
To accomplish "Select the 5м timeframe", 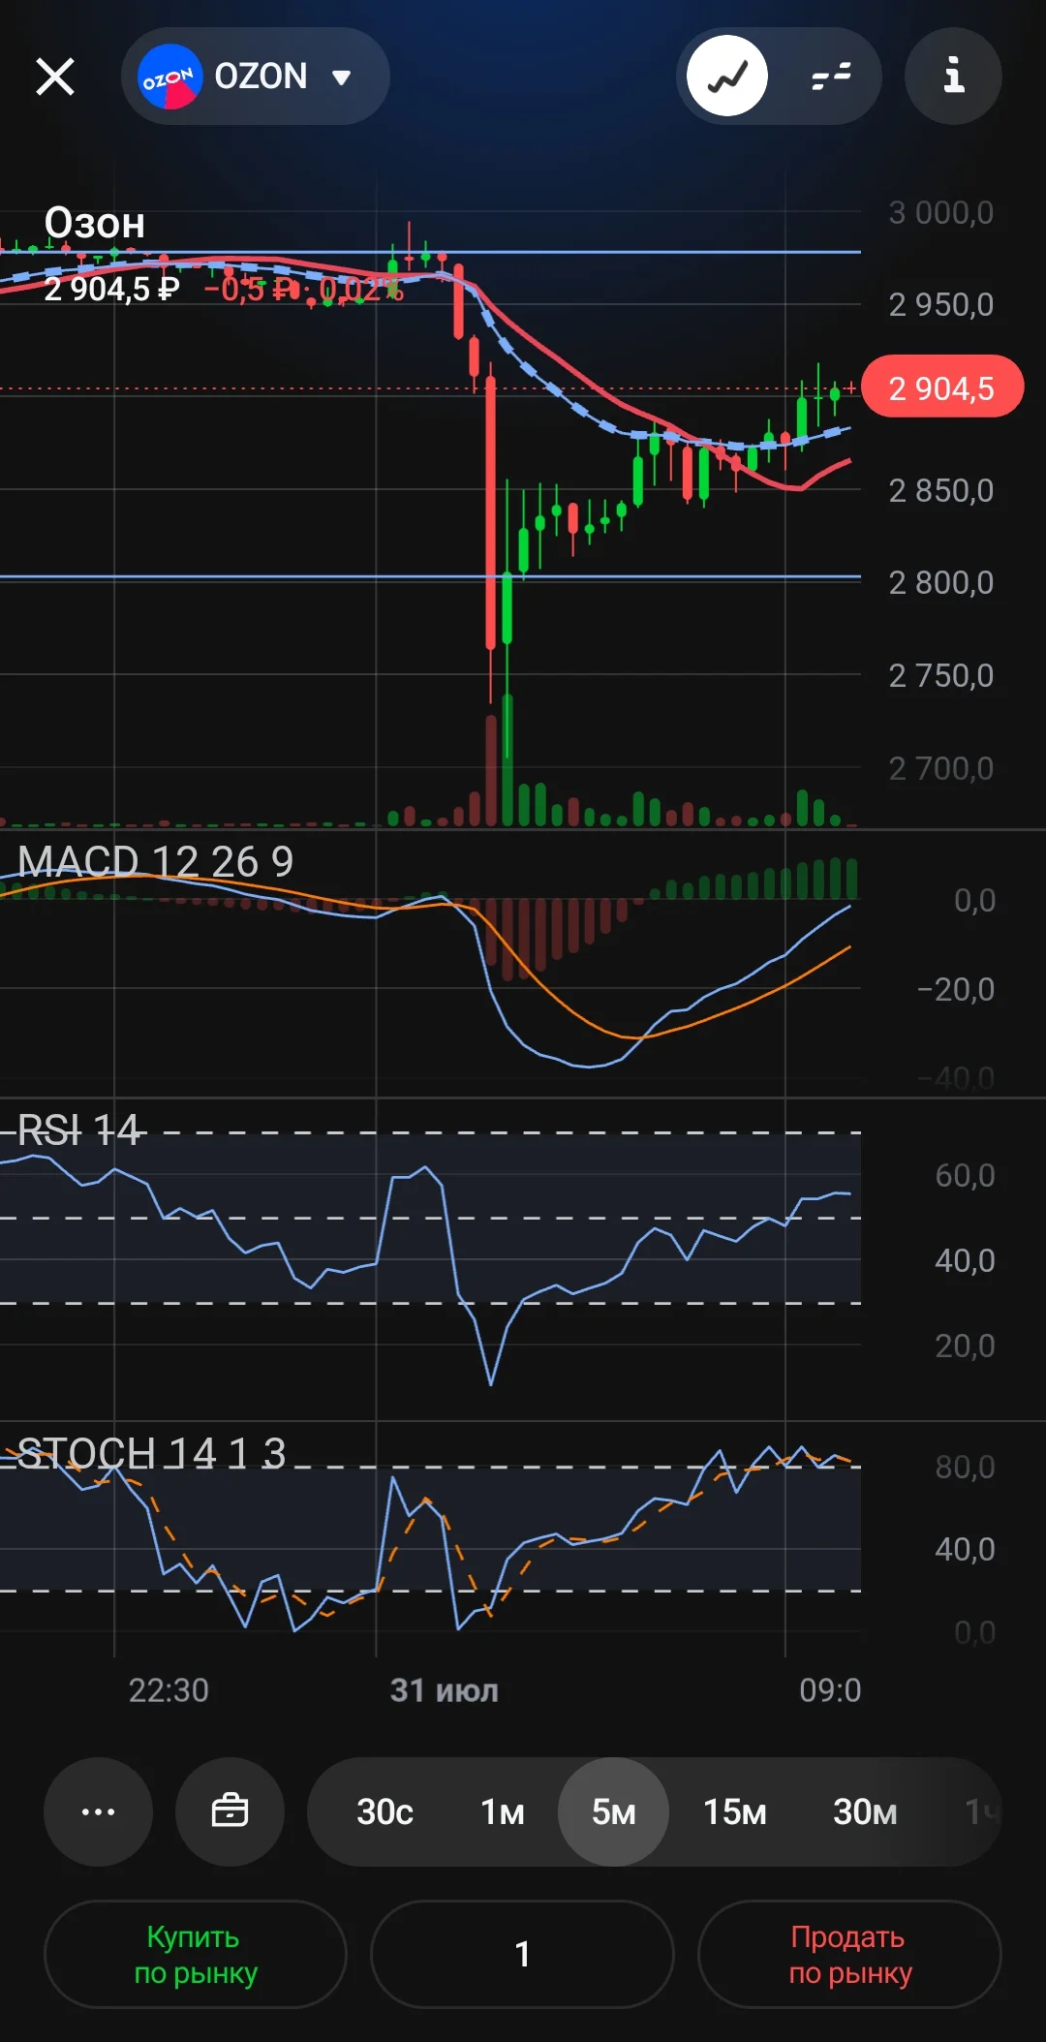I will tap(613, 1811).
